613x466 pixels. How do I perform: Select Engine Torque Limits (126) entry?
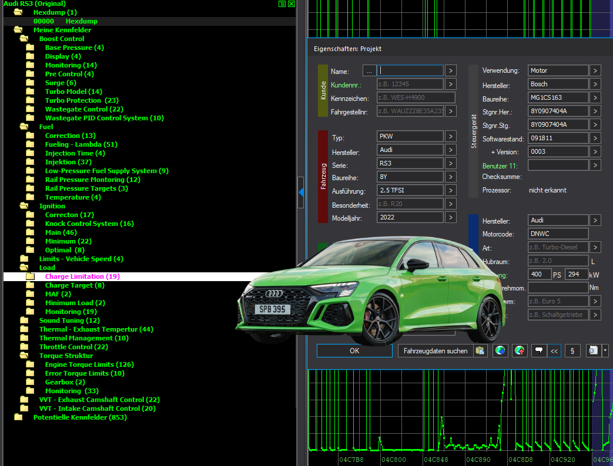coord(89,364)
